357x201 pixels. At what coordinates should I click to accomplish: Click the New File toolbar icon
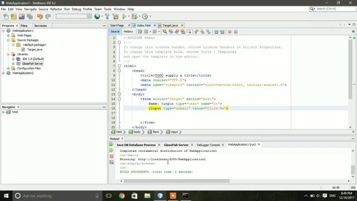6,16
